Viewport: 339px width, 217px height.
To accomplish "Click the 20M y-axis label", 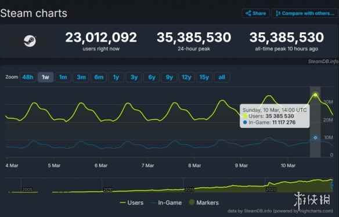I will 328,120.
